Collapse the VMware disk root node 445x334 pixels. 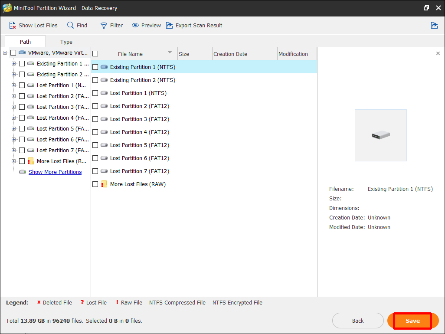pos(5,52)
